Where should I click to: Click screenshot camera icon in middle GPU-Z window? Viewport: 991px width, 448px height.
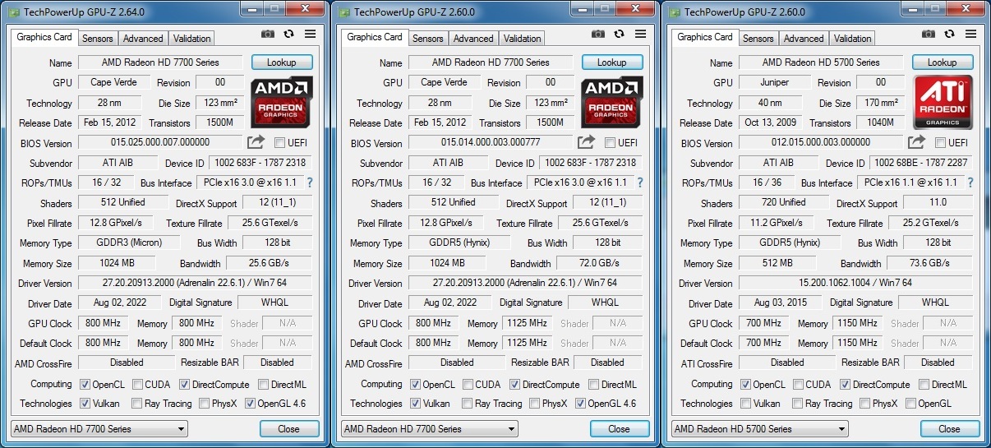pos(598,35)
